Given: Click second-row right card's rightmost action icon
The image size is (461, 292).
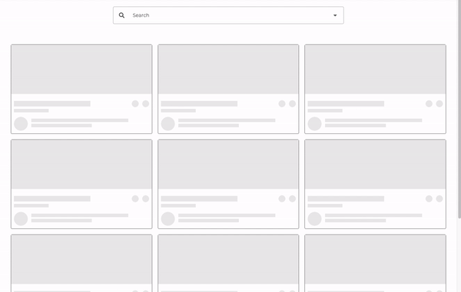Looking at the screenshot, I should [x=439, y=198].
